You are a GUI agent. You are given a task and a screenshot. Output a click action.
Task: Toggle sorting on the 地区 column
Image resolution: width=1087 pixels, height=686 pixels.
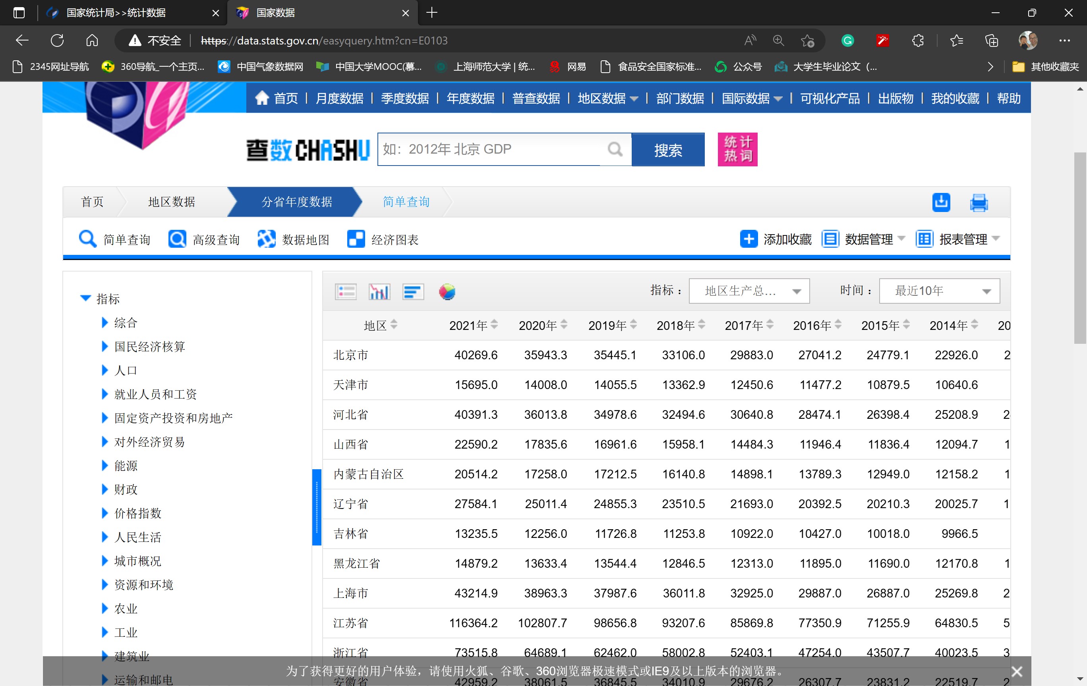point(394,325)
